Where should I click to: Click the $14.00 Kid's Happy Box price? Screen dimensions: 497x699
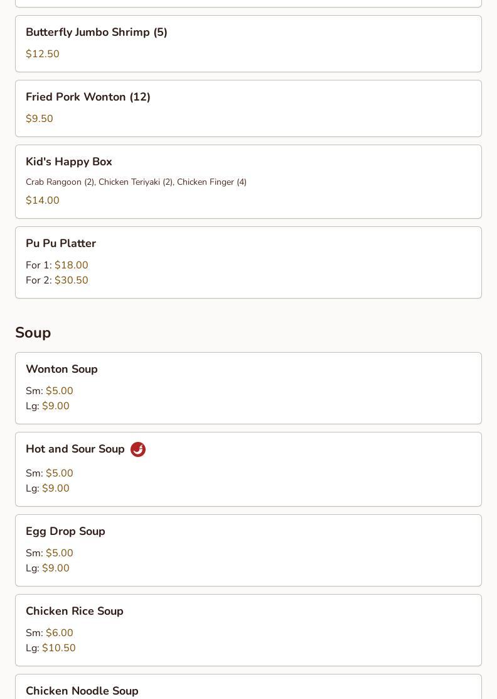coord(43,201)
